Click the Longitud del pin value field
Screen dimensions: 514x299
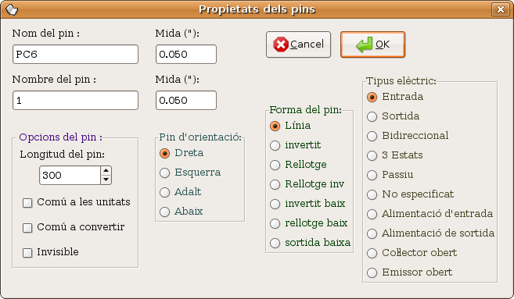70,176
